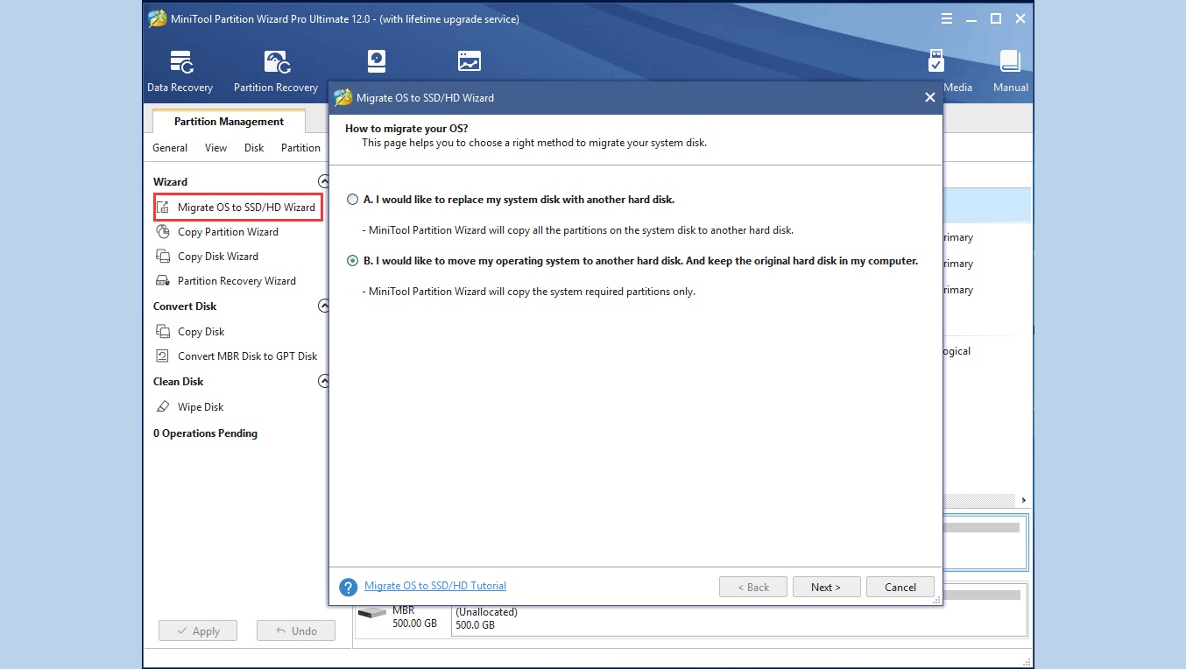
Task: Select Copy Disk under Convert Disk
Action: 201,332
